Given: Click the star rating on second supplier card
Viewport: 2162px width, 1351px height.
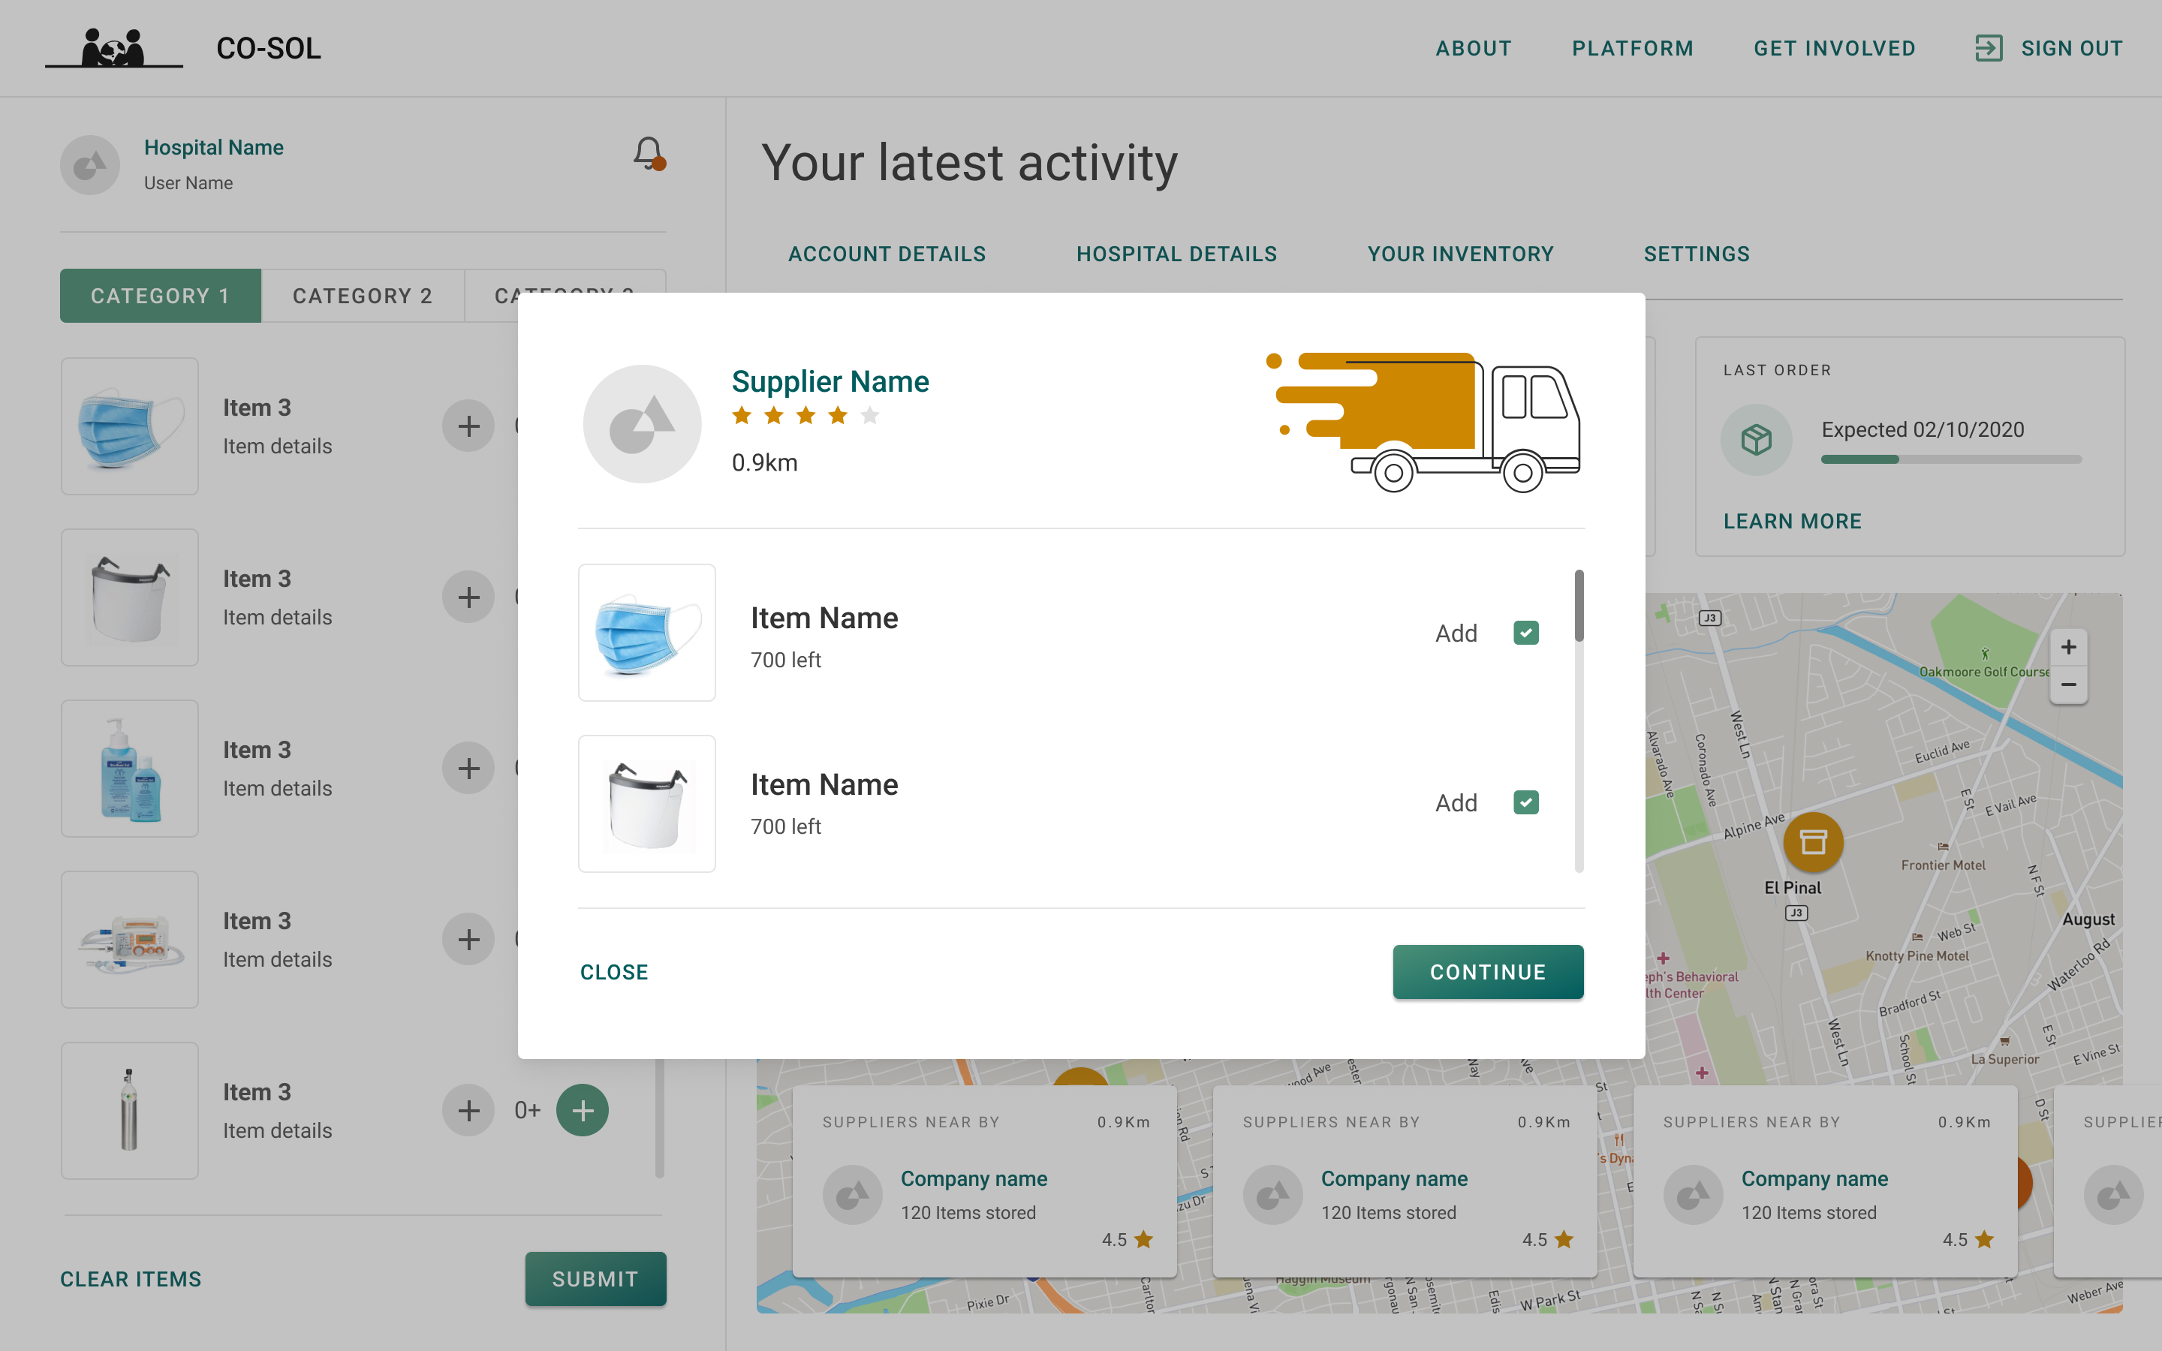Looking at the screenshot, I should 1547,1239.
